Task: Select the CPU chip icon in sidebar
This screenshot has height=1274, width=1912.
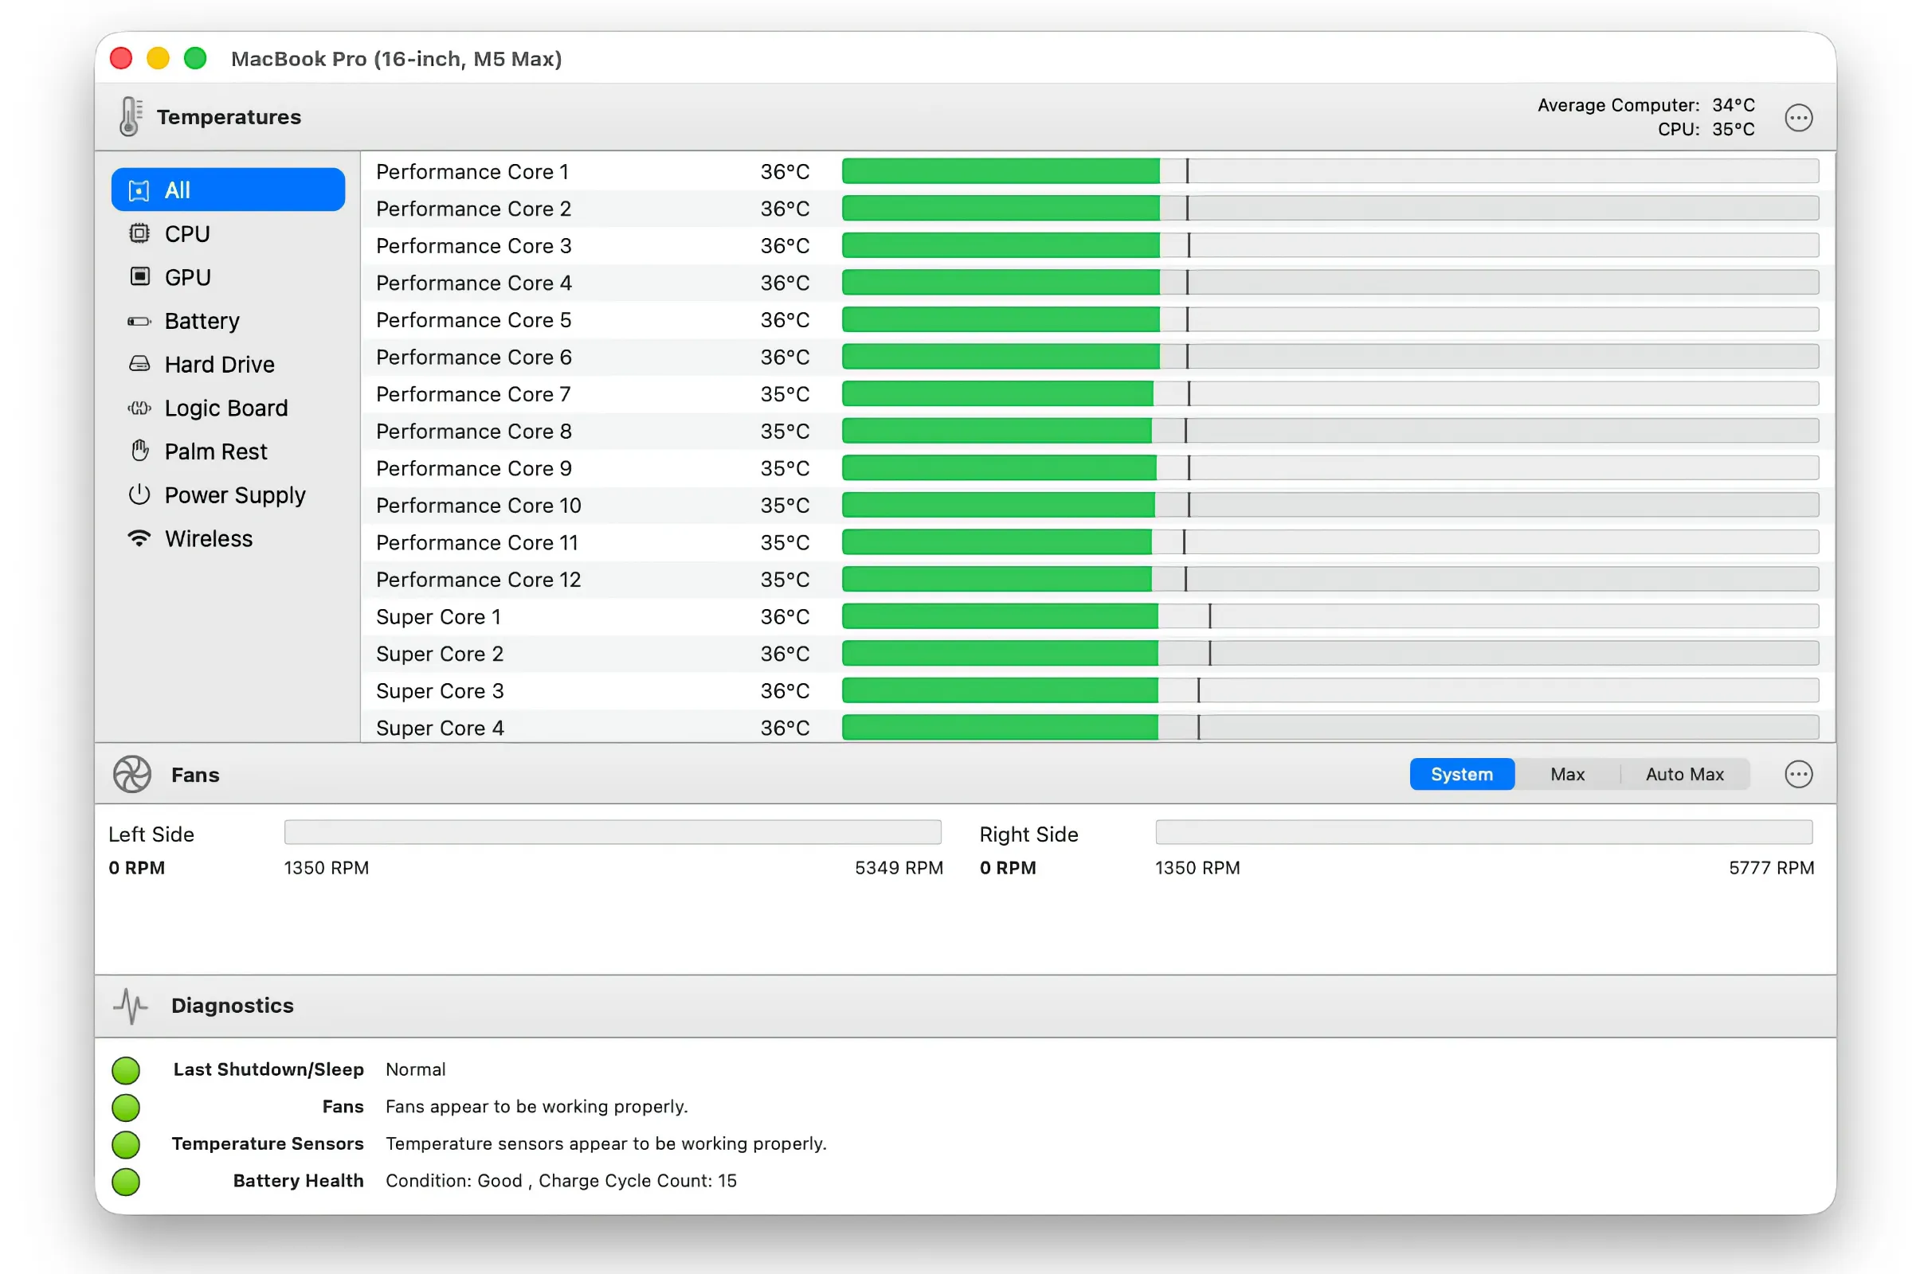Action: (139, 234)
